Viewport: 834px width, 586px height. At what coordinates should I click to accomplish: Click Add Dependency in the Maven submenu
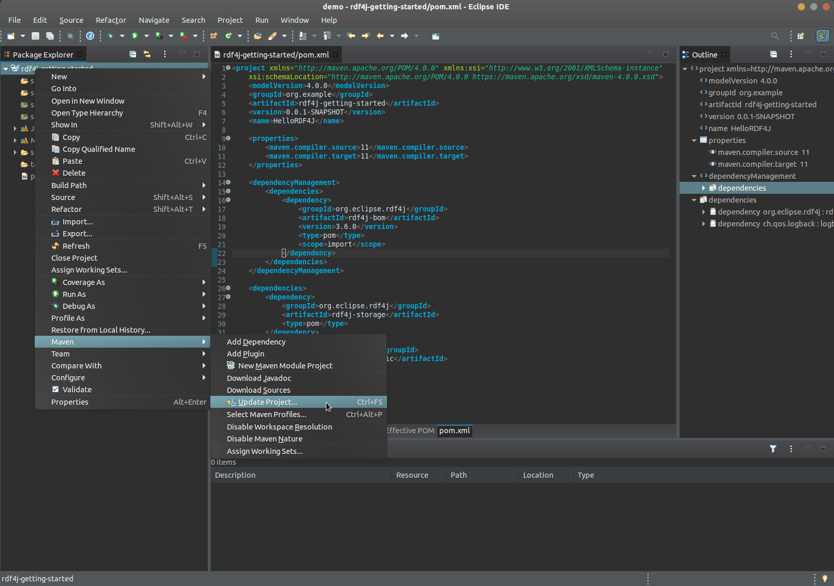coord(256,342)
